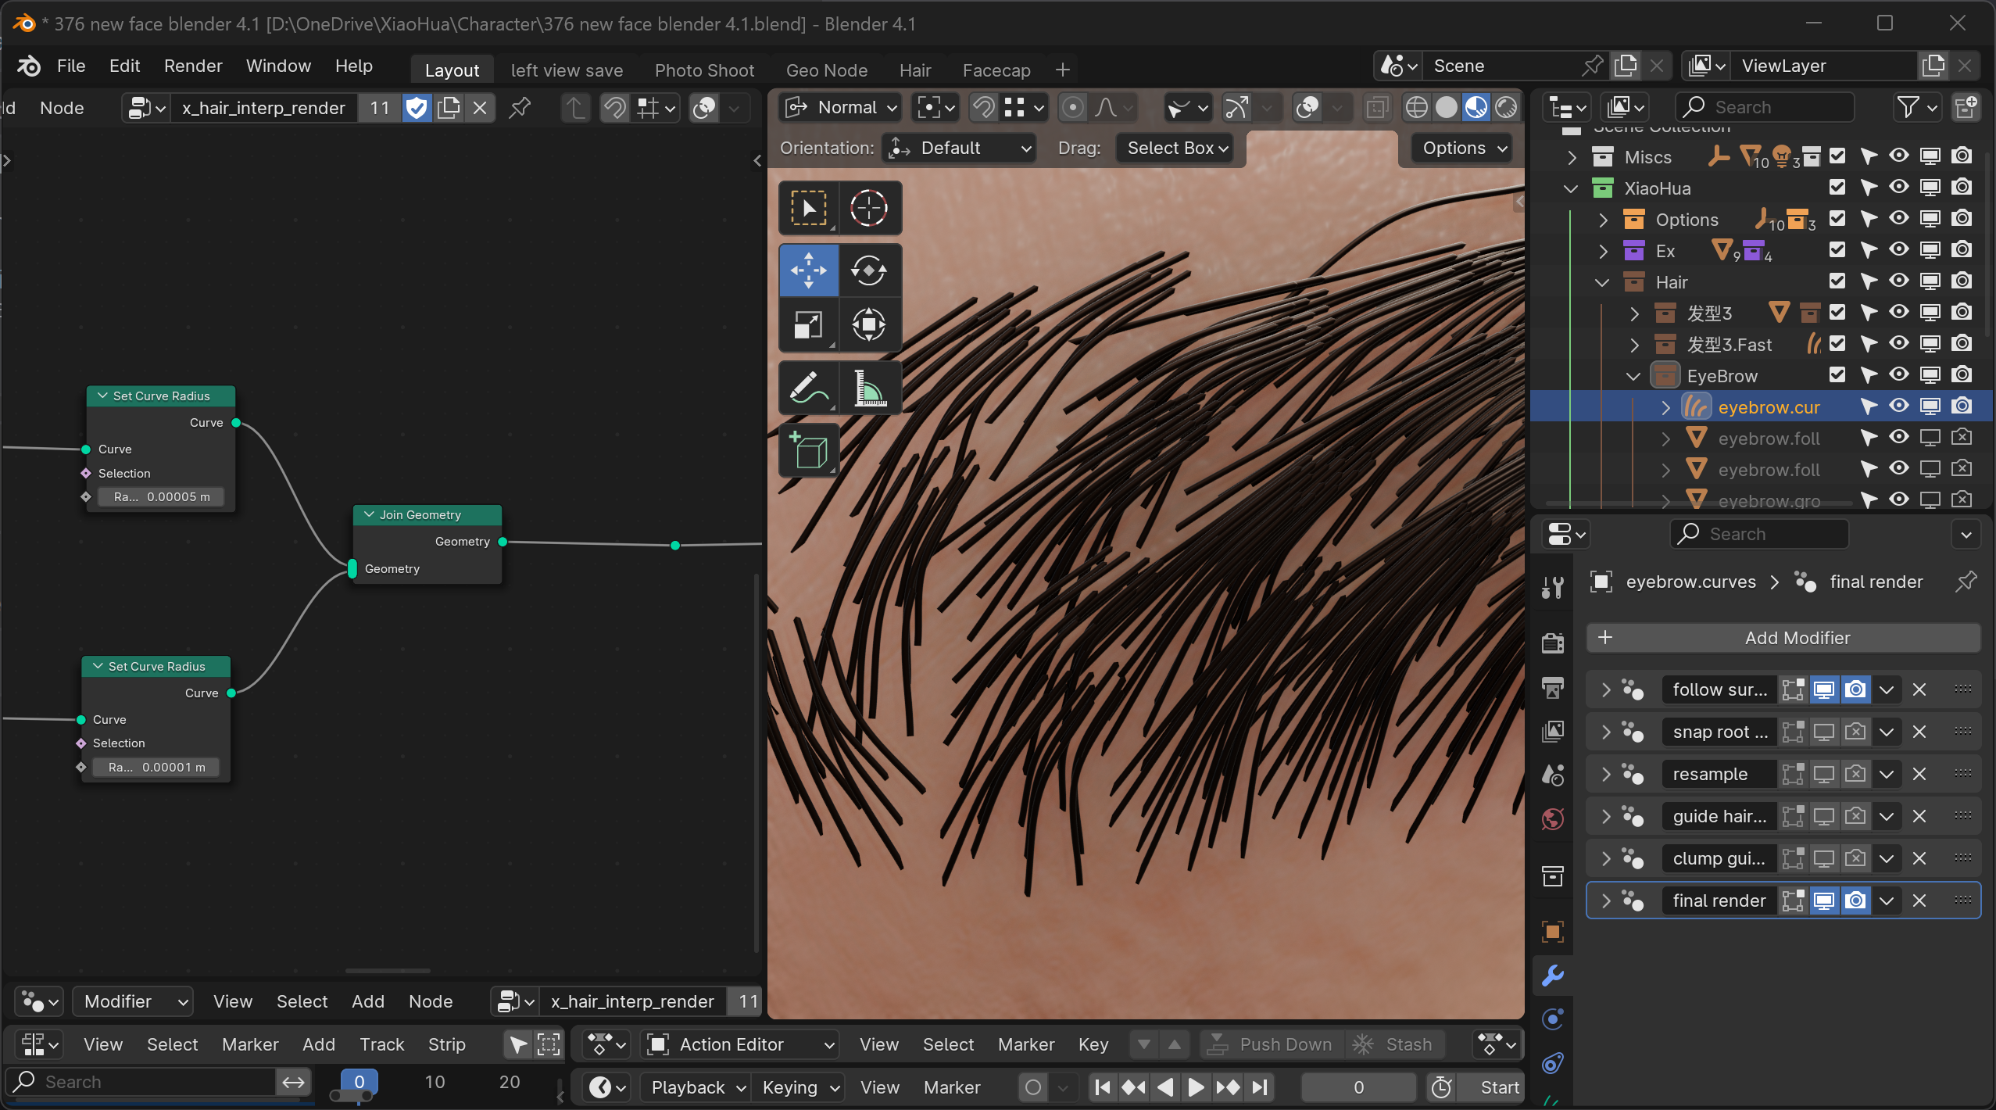Toggle follow sur... modifier viewport display
Image resolution: width=1996 pixels, height=1110 pixels.
click(1824, 689)
